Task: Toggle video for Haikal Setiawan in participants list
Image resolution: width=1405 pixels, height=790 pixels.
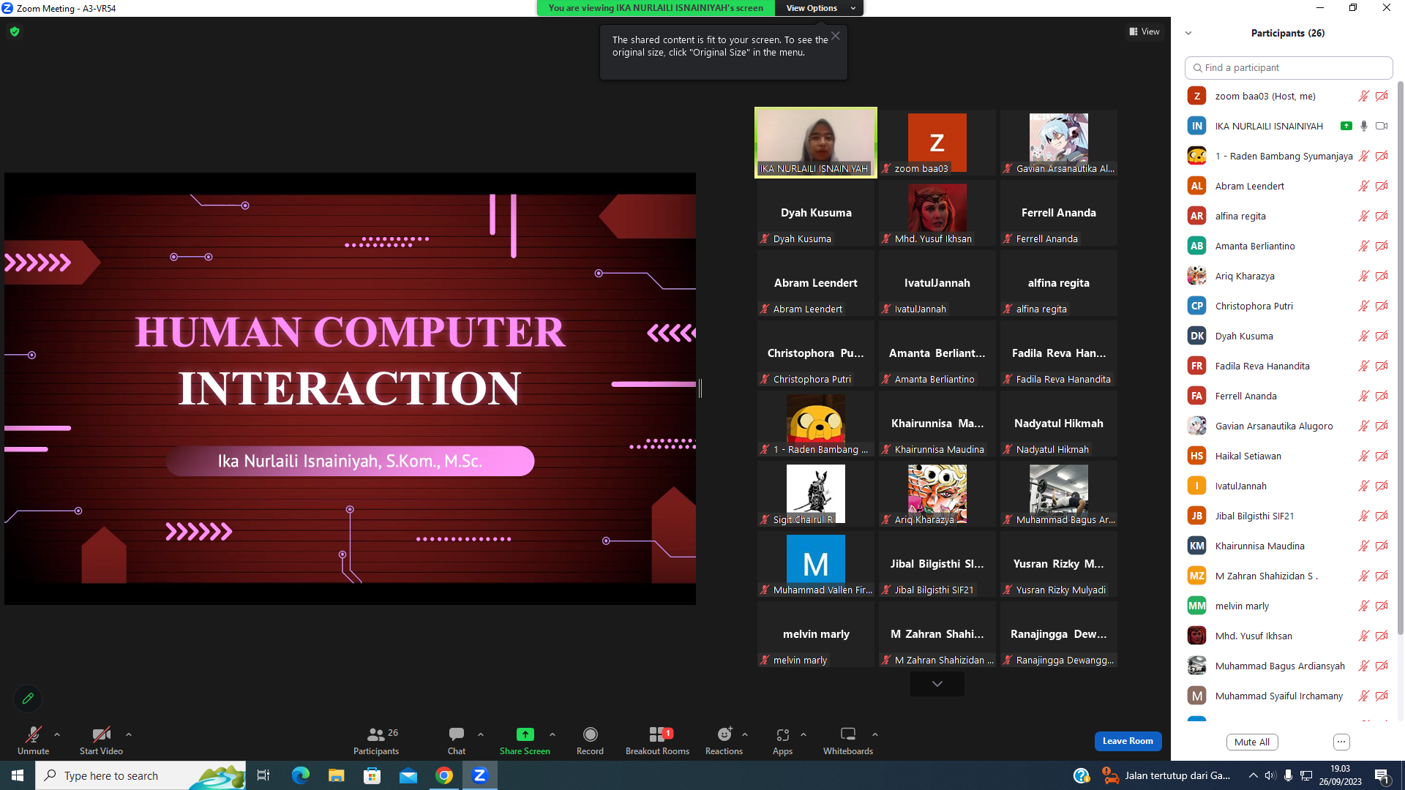Action: (x=1382, y=456)
